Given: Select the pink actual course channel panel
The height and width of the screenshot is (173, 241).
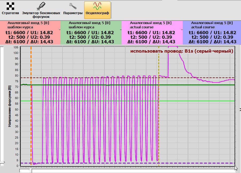Looking at the screenshot, I should pyautogui.click(x=152, y=33).
